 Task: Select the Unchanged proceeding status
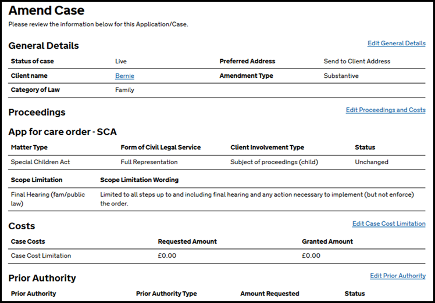click(x=371, y=162)
